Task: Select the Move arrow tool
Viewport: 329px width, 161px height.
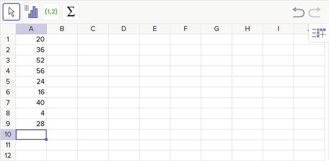Action: [x=11, y=12]
